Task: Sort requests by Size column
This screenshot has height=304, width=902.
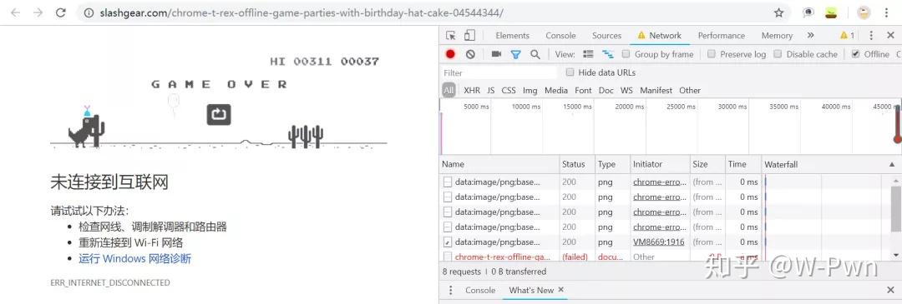Action: 707,165
